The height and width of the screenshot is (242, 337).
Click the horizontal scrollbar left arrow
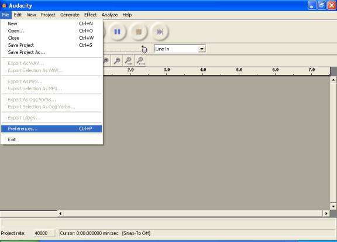pos(60,213)
